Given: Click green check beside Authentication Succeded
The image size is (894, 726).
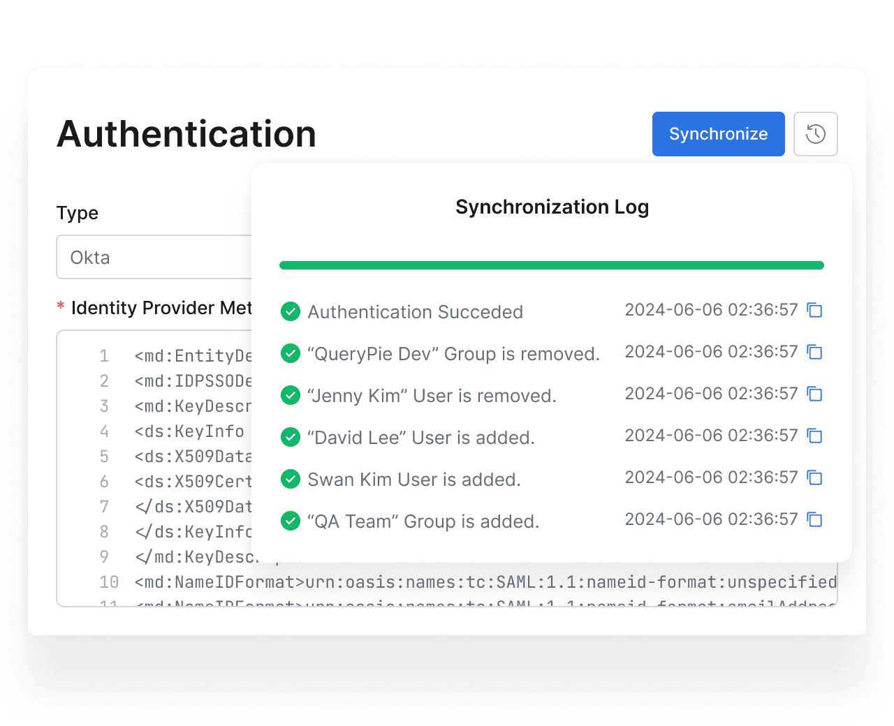Looking at the screenshot, I should [x=290, y=311].
